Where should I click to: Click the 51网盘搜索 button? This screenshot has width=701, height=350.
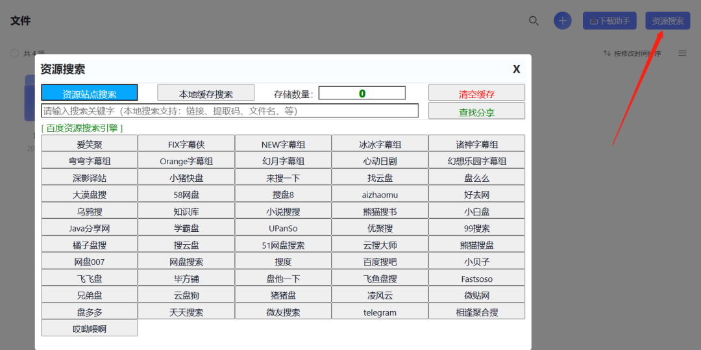(x=283, y=244)
